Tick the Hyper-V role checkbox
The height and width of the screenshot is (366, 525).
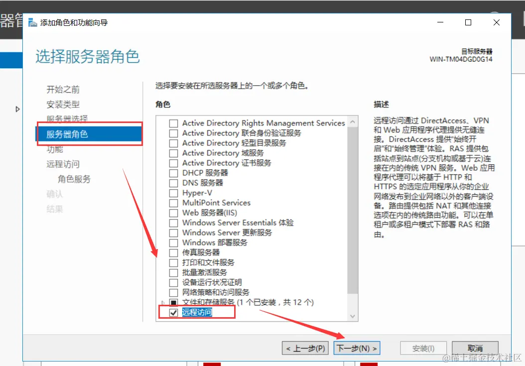tap(173, 193)
